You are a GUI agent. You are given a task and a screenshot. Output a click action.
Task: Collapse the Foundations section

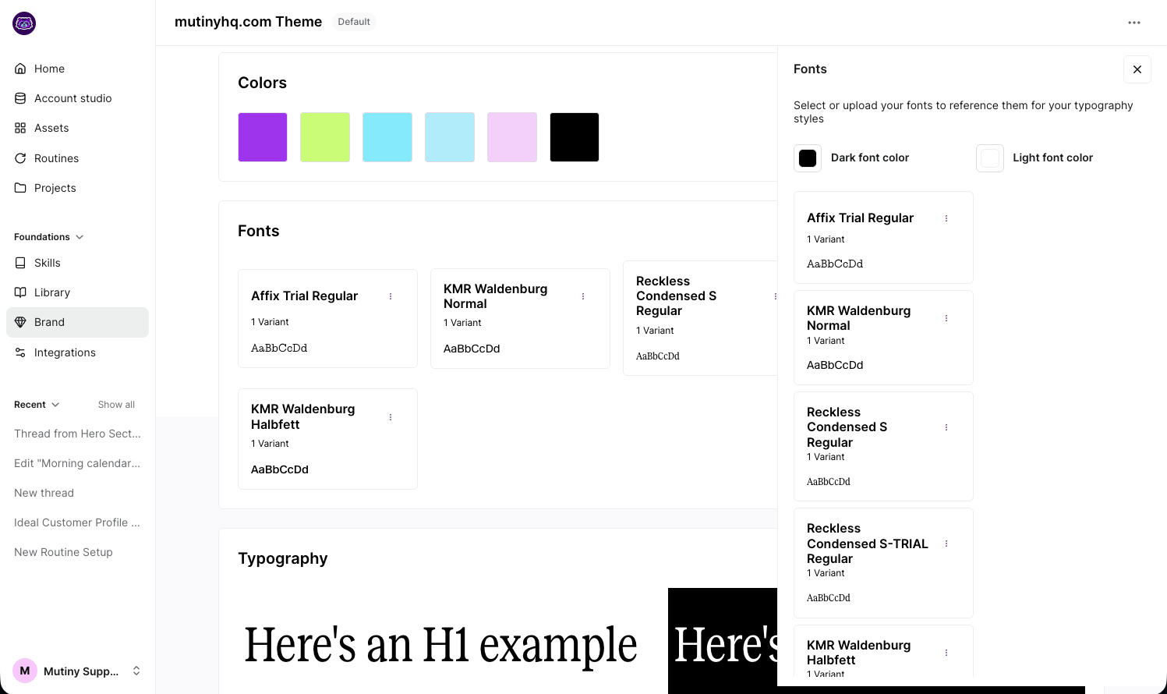click(x=80, y=237)
